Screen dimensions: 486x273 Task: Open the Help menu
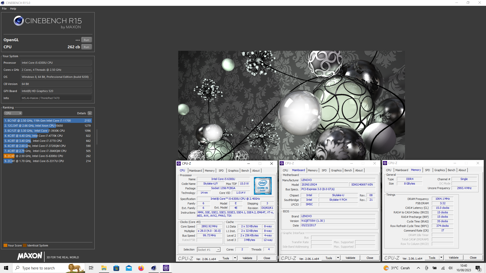[x=13, y=9]
